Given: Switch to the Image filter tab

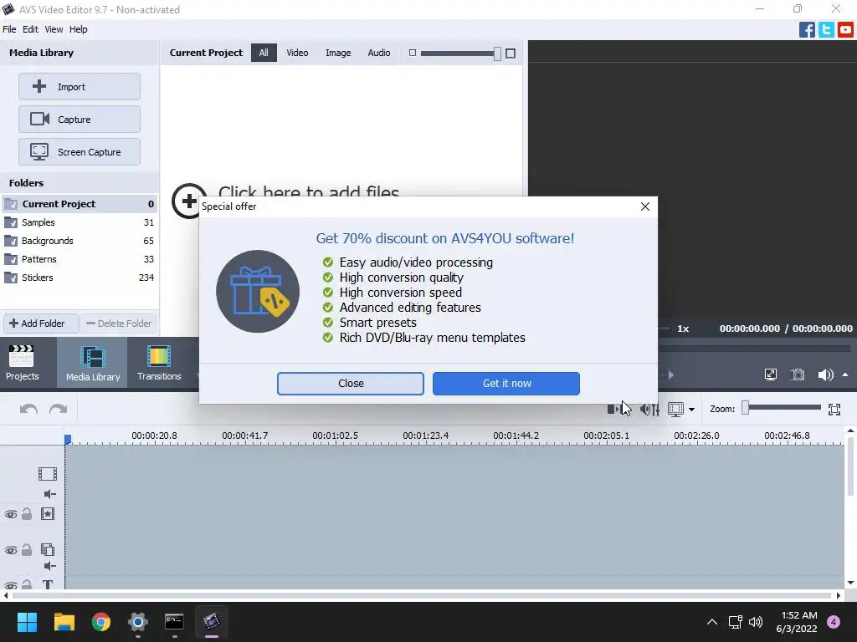Looking at the screenshot, I should tap(338, 53).
